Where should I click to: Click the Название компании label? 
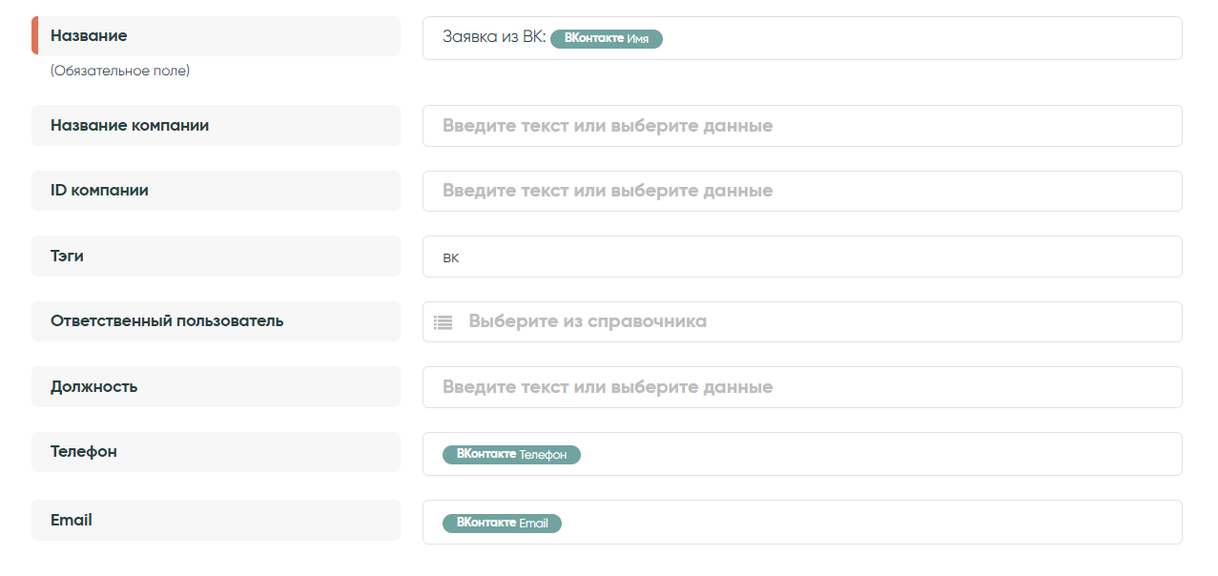[130, 125]
